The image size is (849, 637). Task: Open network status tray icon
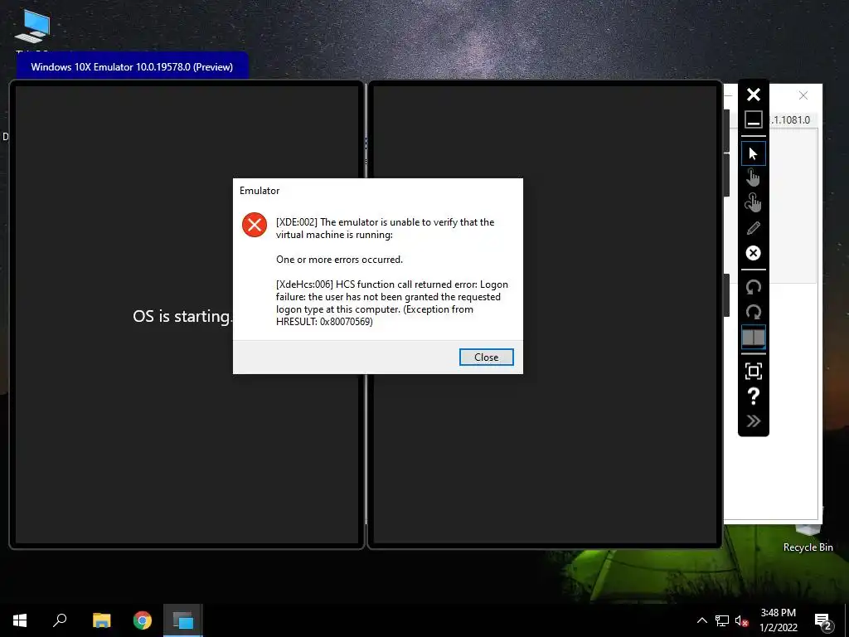pyautogui.click(x=722, y=620)
